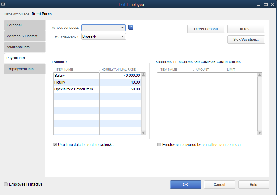Maximize the Edit Employee window
277x195 pixels.
coord(265,5)
